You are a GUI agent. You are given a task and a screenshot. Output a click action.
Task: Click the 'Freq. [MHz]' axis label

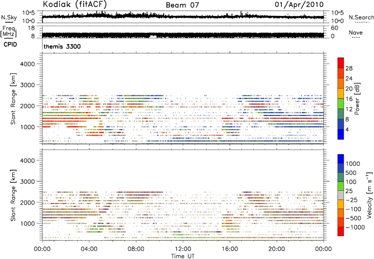coord(8,32)
